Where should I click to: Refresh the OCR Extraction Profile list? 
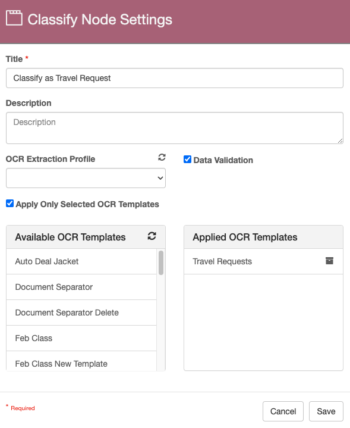click(x=162, y=157)
